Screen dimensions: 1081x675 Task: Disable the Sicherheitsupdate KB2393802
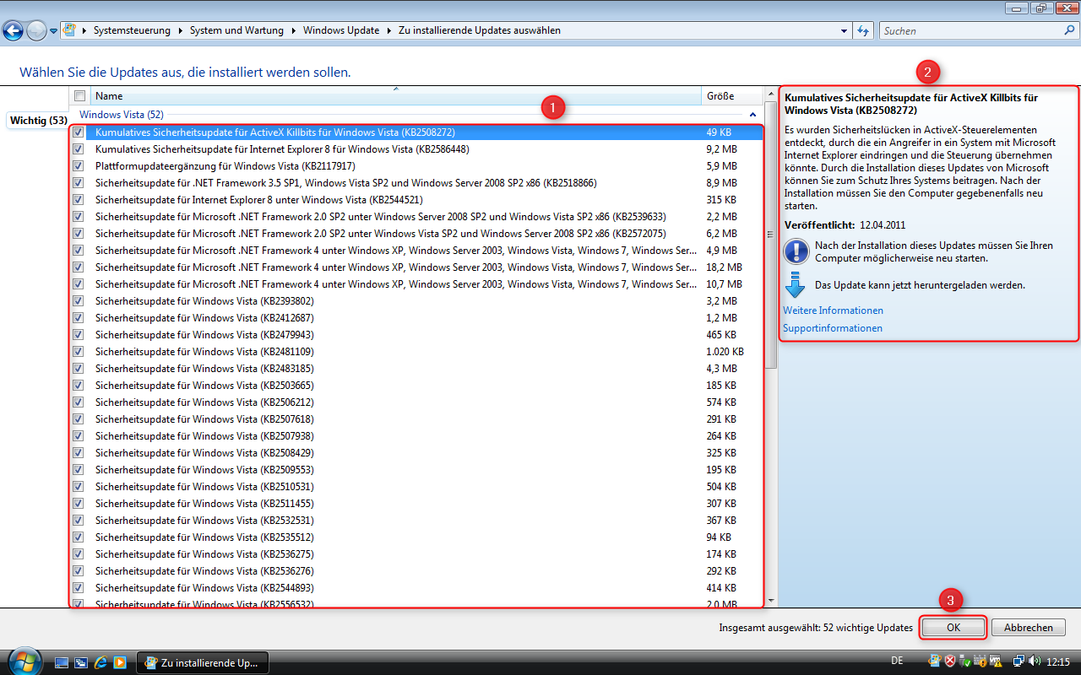pyautogui.click(x=78, y=300)
